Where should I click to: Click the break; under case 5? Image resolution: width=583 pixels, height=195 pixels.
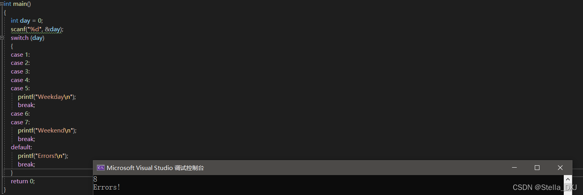tap(26, 105)
